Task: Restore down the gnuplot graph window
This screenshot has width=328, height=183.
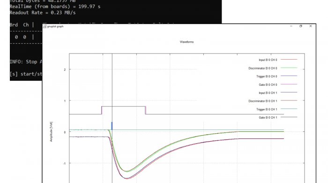Action: 301,26
